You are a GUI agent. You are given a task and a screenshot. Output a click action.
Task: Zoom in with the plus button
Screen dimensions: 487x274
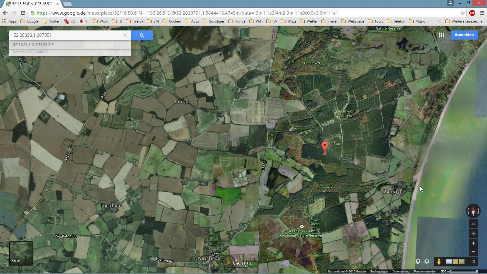(473, 243)
